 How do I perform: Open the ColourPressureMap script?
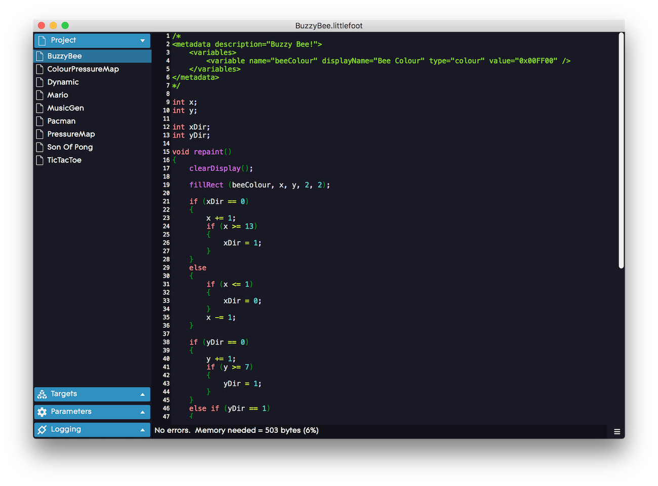(83, 69)
